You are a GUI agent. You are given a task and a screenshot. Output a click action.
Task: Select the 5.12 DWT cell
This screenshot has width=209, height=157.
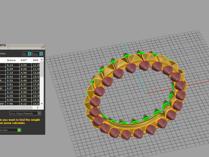tap(25, 104)
